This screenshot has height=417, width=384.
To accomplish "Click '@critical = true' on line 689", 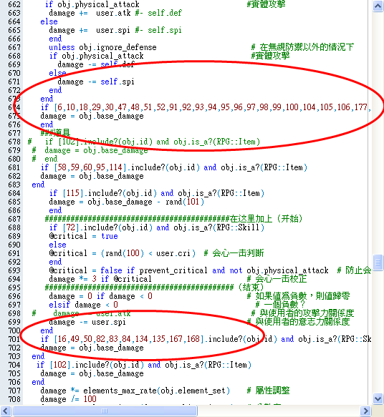I will 83,236.
